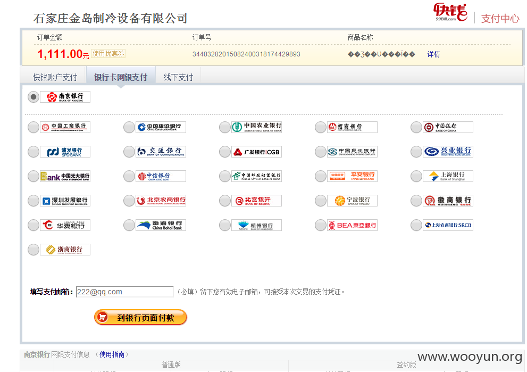Click the China Bohai Bank logo
This screenshot has height=372, width=527.
pos(161,225)
